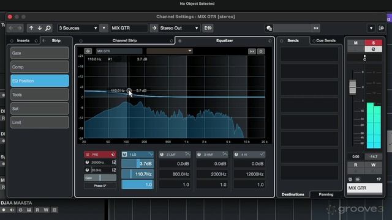The height and width of the screenshot is (220, 392).
Task: Click band 1 frequency slider 110.7Hz
Action: (137, 174)
